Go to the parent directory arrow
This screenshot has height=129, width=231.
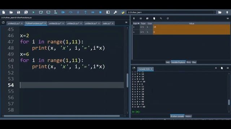[x=227, y=12]
